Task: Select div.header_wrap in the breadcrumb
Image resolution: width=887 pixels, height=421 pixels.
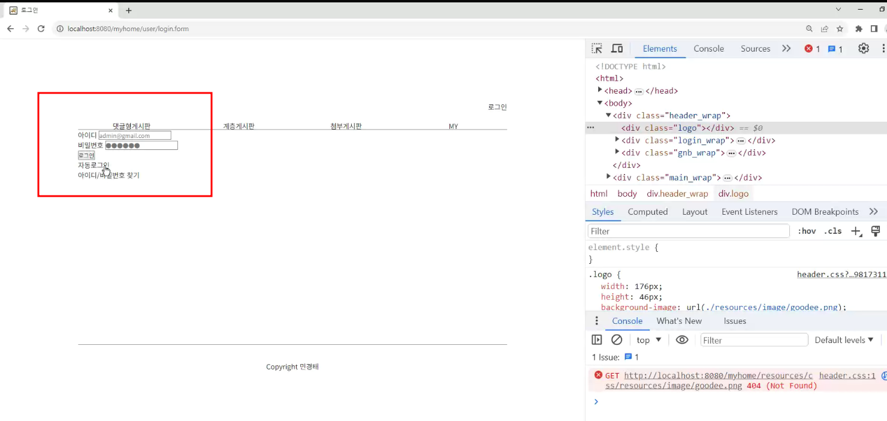Action: tap(677, 194)
